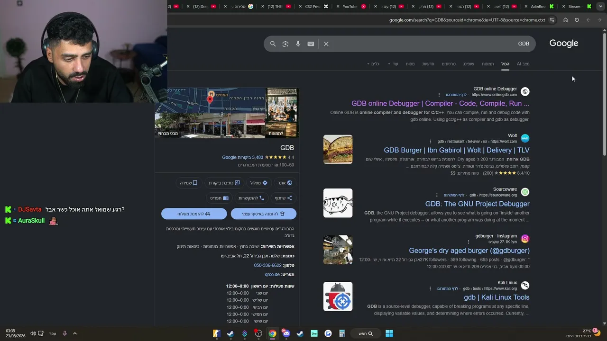This screenshot has width=607, height=341.
Task: Select the Images (תמונות) search tab
Action: click(487, 64)
